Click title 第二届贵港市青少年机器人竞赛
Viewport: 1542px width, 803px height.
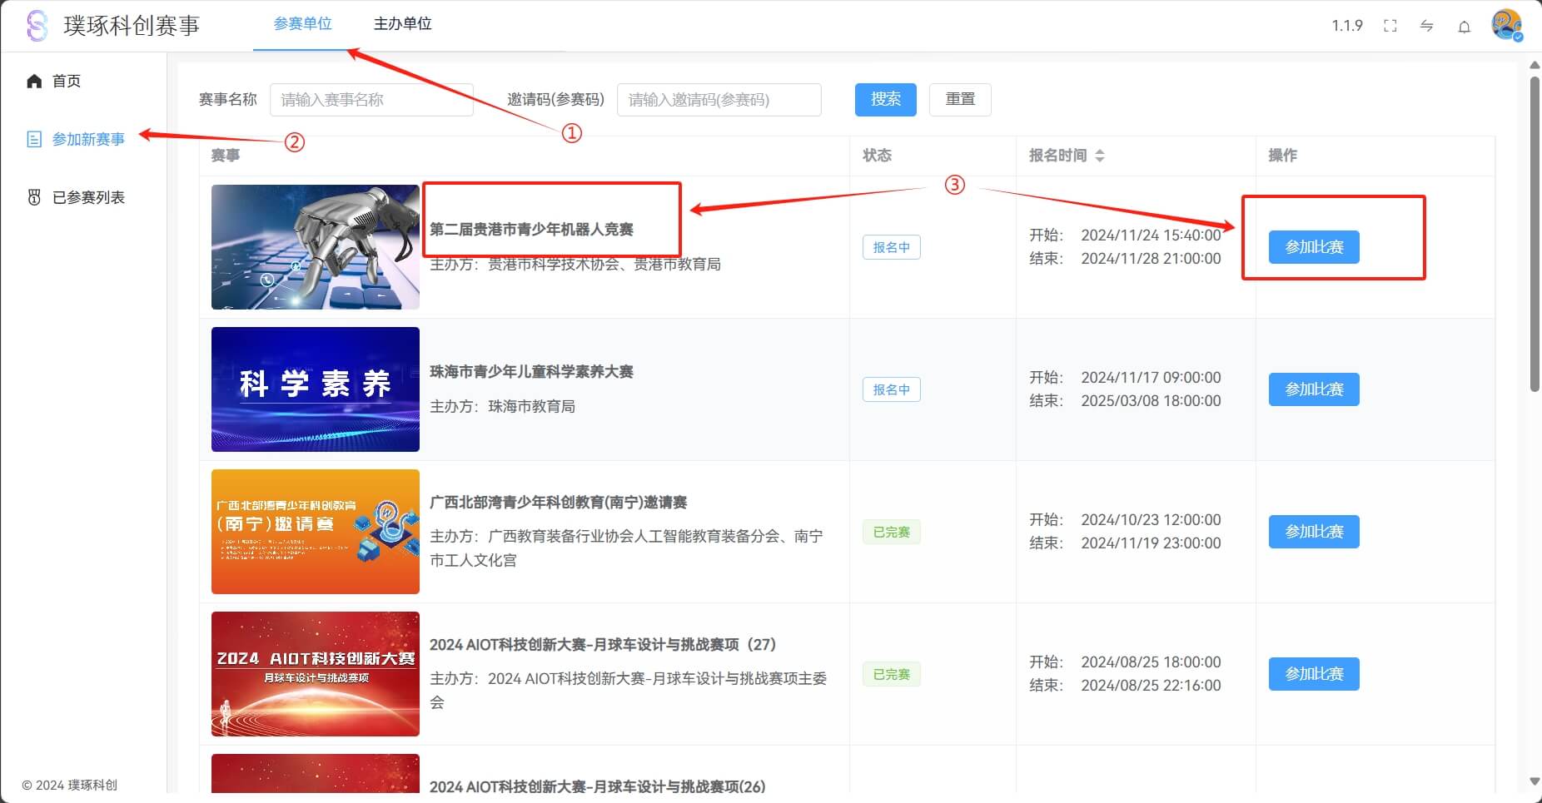click(x=531, y=230)
